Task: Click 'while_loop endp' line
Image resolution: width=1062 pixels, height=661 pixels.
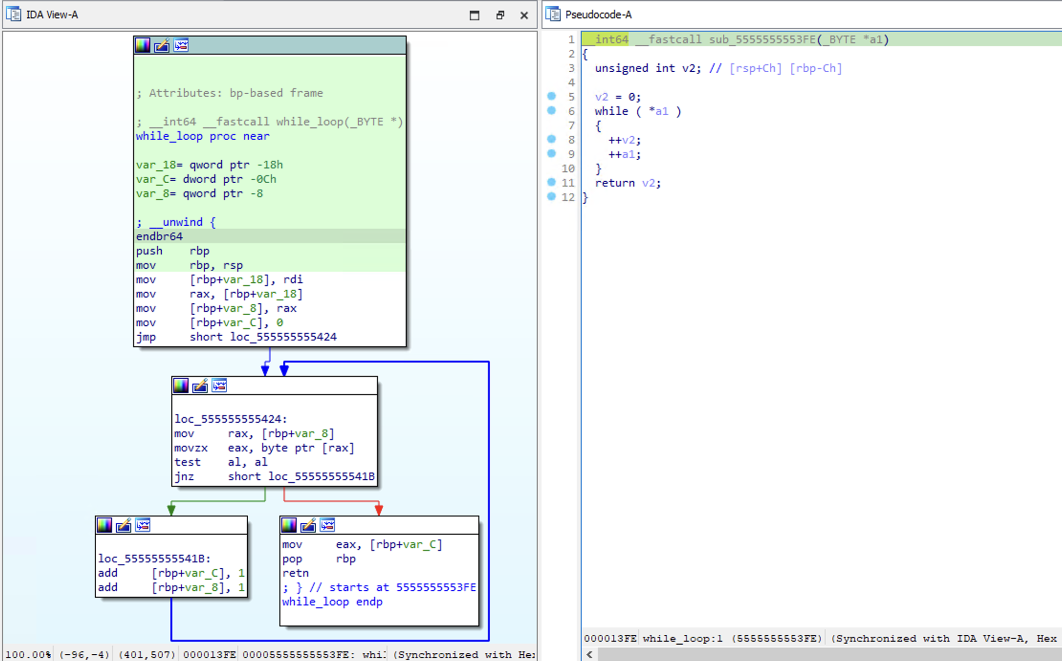Action: point(332,602)
